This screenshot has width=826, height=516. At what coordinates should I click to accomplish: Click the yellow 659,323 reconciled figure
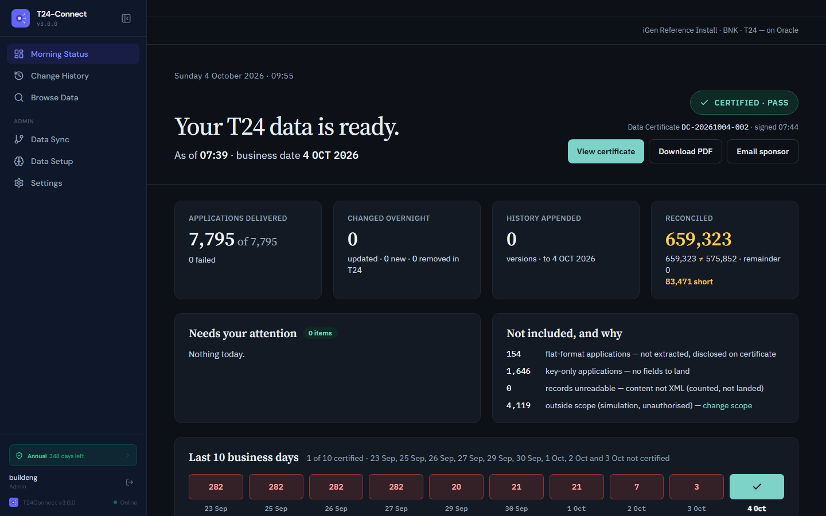pyautogui.click(x=699, y=239)
